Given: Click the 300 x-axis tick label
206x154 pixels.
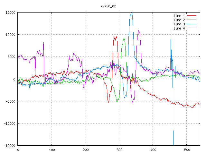Looking at the screenshot, I should (119, 150).
